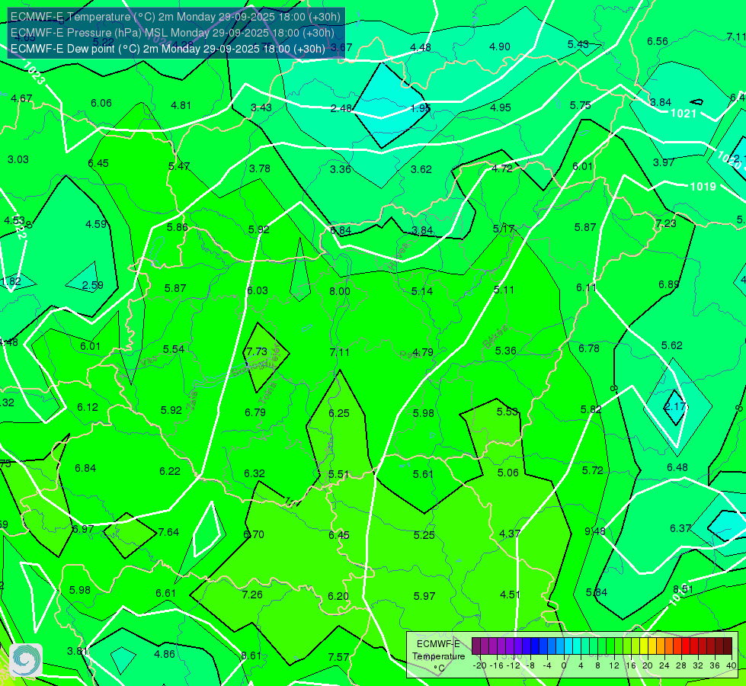The width and height of the screenshot is (746, 686).
Task: Click the 5.51 dew point value
Action: (339, 475)
